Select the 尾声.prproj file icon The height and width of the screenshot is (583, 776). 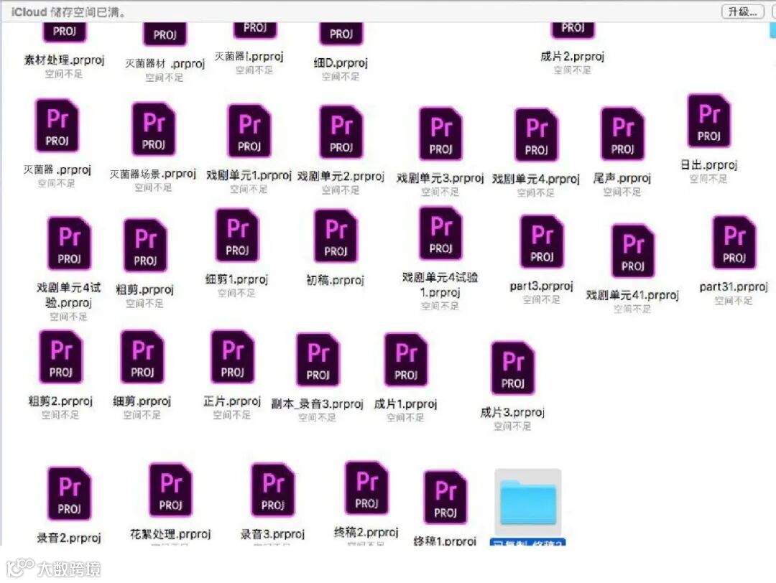[x=622, y=134]
